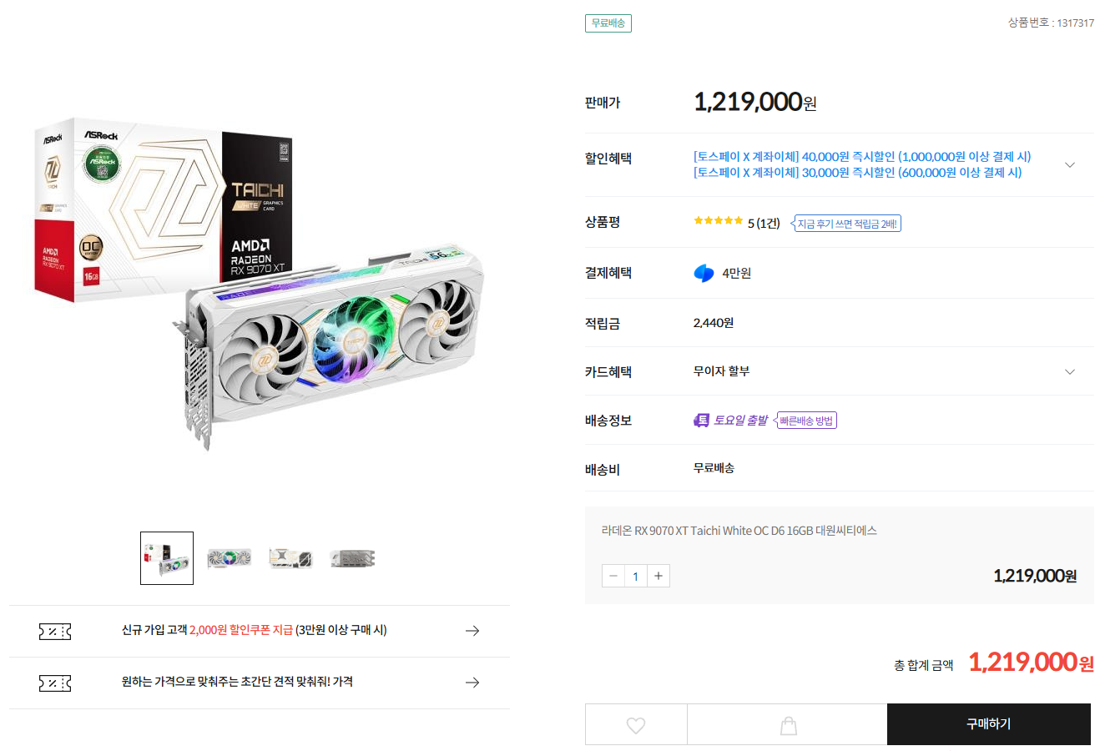This screenshot has width=1095, height=751.
Task: Click the 지금 후기 쓰면 적립금 2배 link
Action: click(x=847, y=222)
